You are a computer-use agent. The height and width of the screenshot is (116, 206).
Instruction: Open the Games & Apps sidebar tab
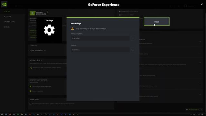9,22
